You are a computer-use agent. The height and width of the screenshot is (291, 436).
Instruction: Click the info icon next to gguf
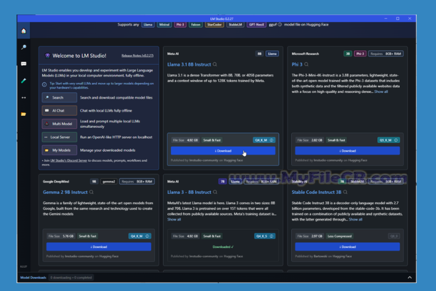280,24
